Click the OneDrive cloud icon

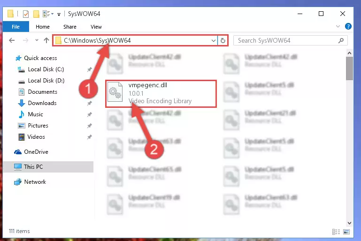tap(18, 152)
